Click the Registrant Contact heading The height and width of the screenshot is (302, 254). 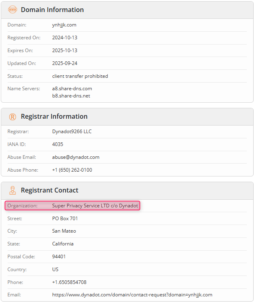[x=50, y=190]
